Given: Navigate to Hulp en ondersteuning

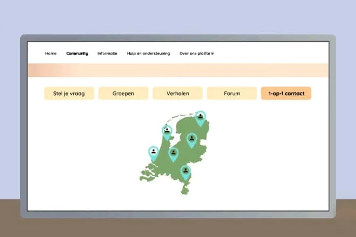Looking at the screenshot, I should point(148,53).
